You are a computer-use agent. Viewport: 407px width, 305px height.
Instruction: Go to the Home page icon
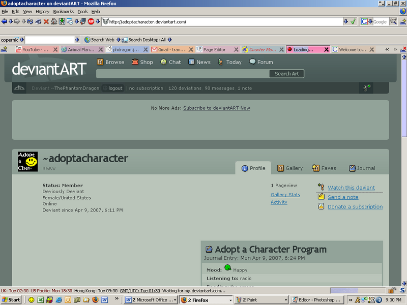(x=54, y=21)
